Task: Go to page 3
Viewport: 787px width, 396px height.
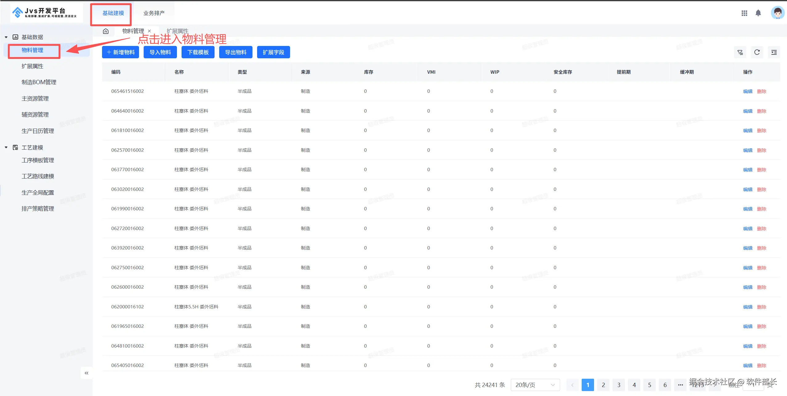Action: pos(618,385)
